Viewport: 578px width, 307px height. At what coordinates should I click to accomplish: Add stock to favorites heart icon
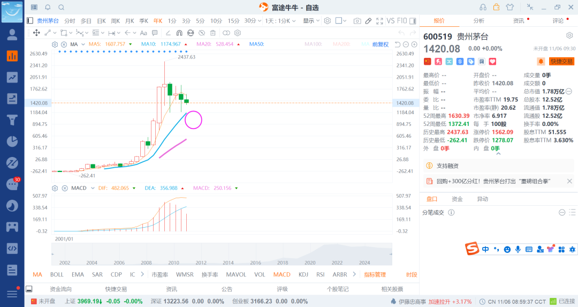pyautogui.click(x=492, y=62)
